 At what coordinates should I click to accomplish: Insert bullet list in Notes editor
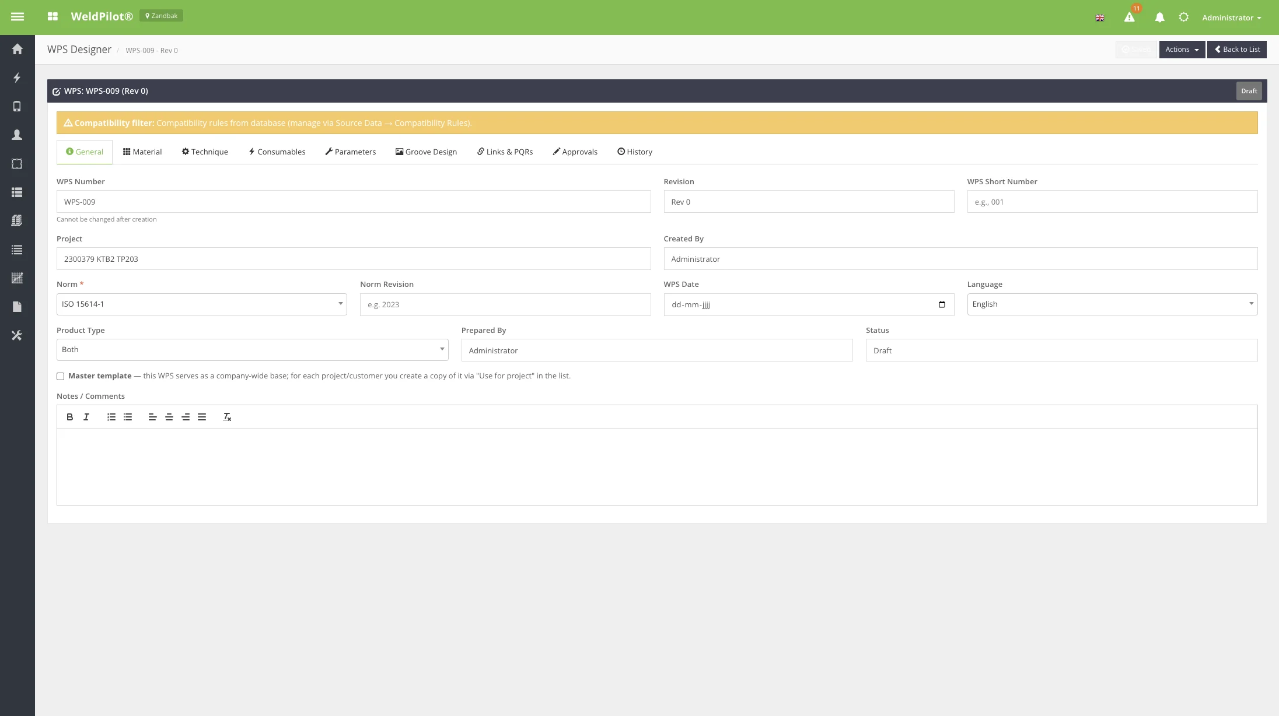[x=128, y=417]
